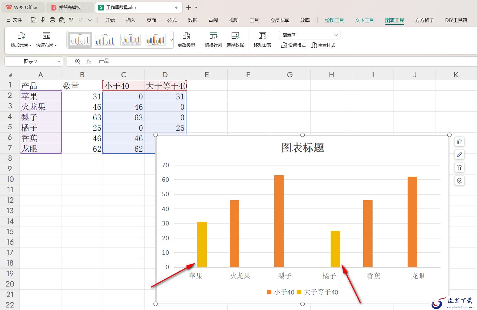Click the formula bar input showing 产品
Viewport: 477px width, 310px height.
(x=285, y=61)
